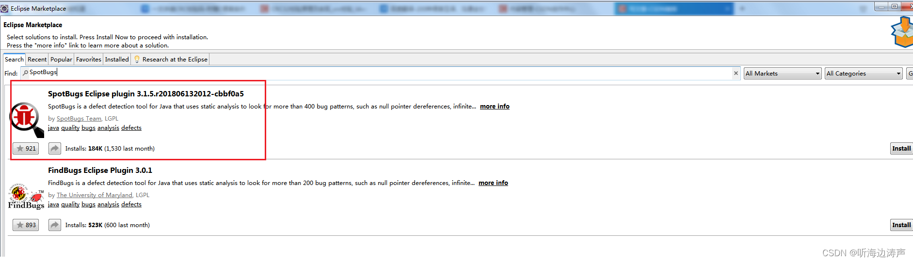Viewport: 913px width, 262px height.
Task: Open more info for FindBugs
Action: [493, 183]
